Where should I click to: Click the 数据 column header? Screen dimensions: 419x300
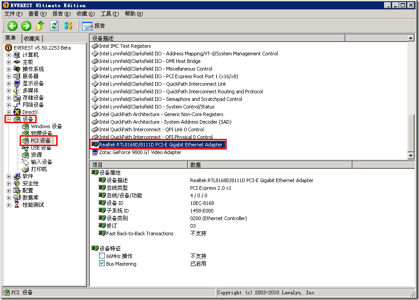pyautogui.click(x=270, y=165)
